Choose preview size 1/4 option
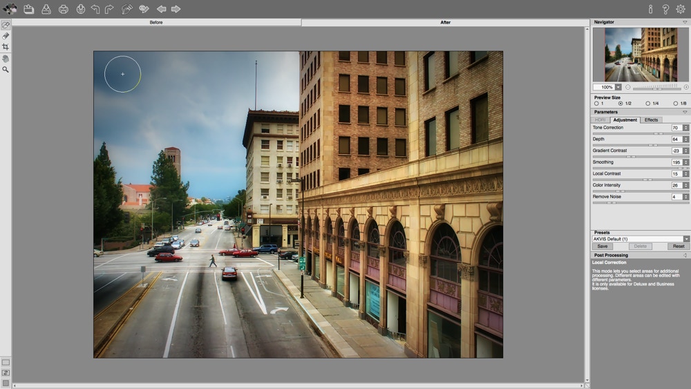The height and width of the screenshot is (389, 691). [647, 104]
